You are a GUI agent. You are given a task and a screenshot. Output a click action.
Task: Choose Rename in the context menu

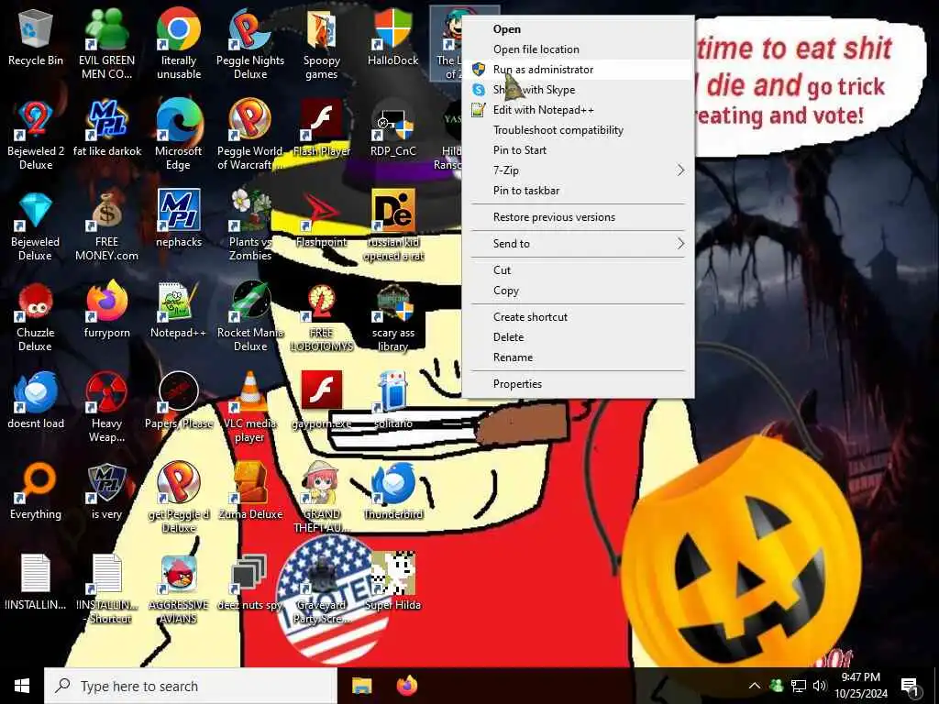coord(578,357)
